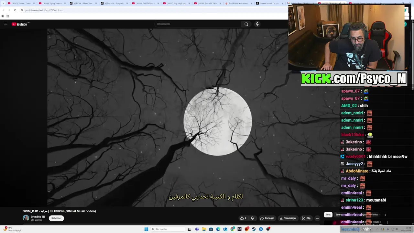The height and width of the screenshot is (233, 414).
Task: Click the browser forward arrow
Action: click(x=9, y=10)
